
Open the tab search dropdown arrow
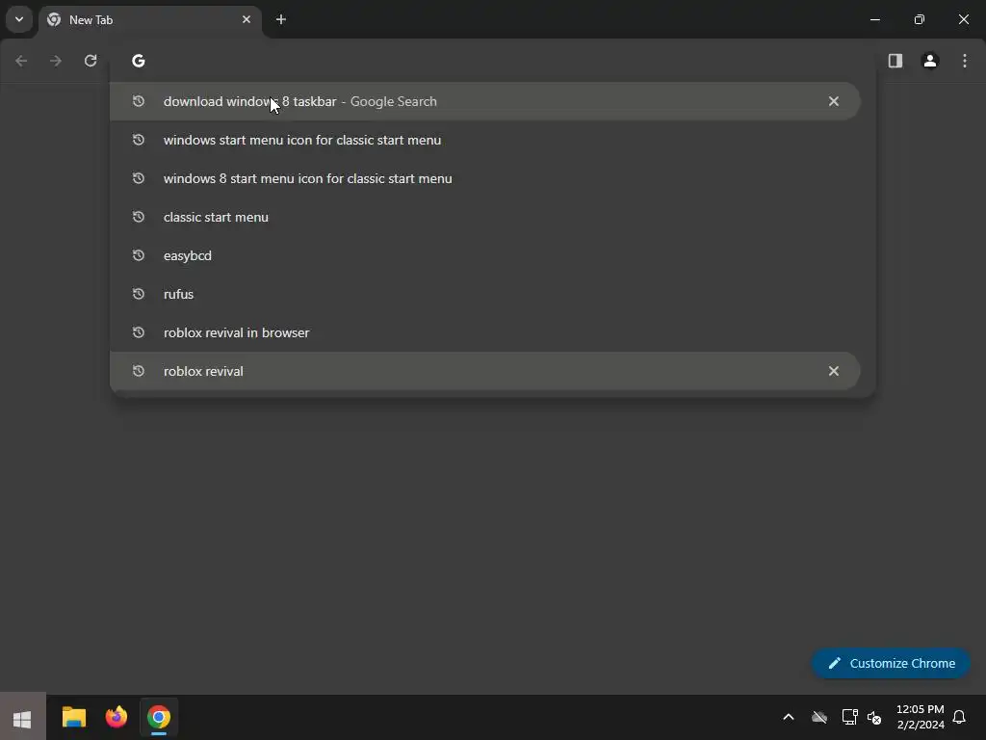[x=19, y=19]
